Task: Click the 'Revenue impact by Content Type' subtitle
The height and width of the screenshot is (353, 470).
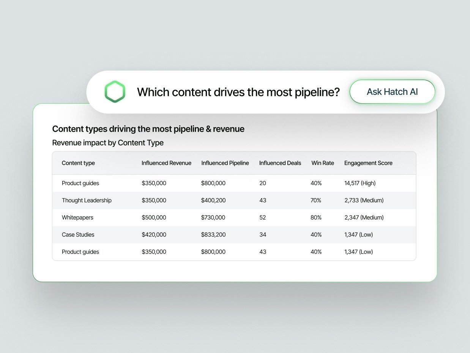Action: pos(108,143)
